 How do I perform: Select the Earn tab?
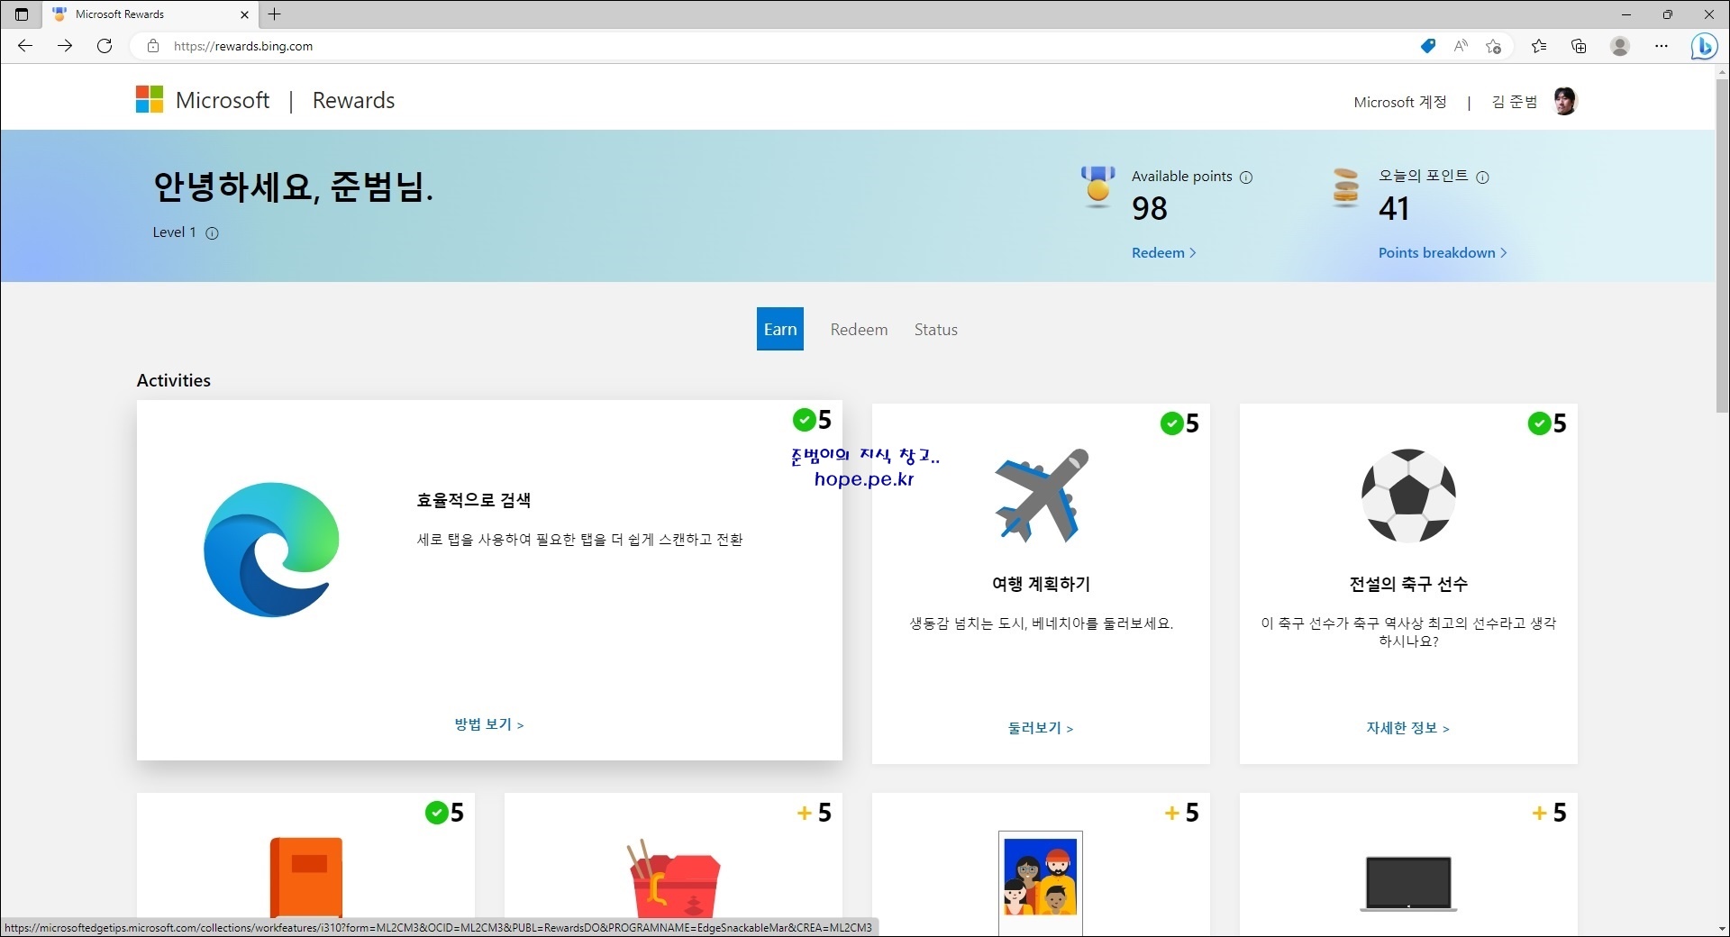780,330
